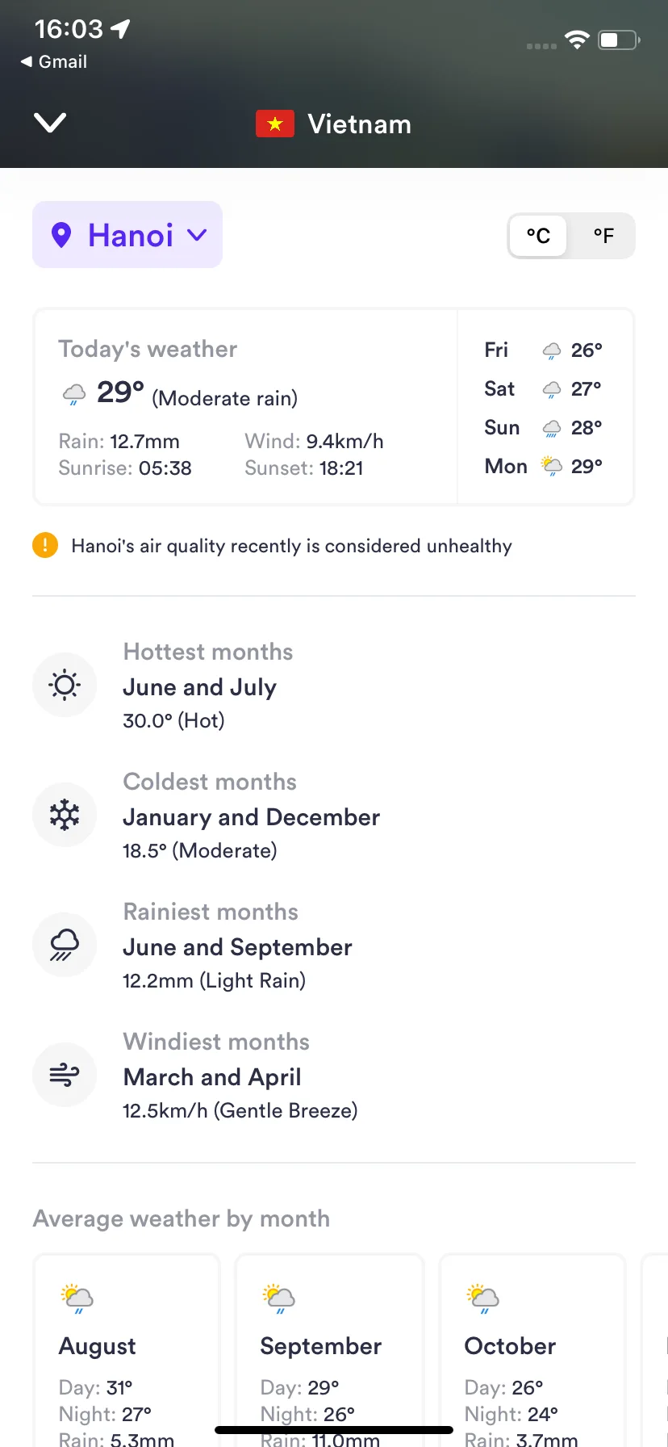Screen dimensions: 668x1447
Task: Tap the snowflake icon for coldest months
Action: click(65, 815)
